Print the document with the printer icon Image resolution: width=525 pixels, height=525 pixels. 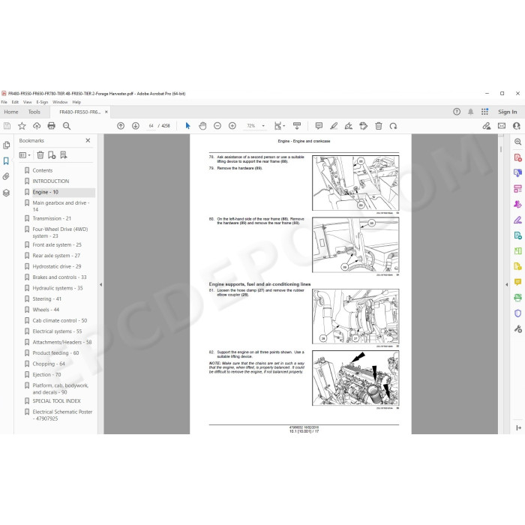click(x=51, y=126)
